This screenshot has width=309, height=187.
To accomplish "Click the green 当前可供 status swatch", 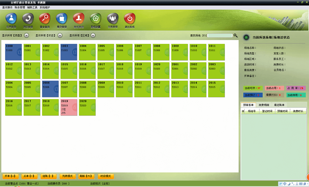I will 253,88.
